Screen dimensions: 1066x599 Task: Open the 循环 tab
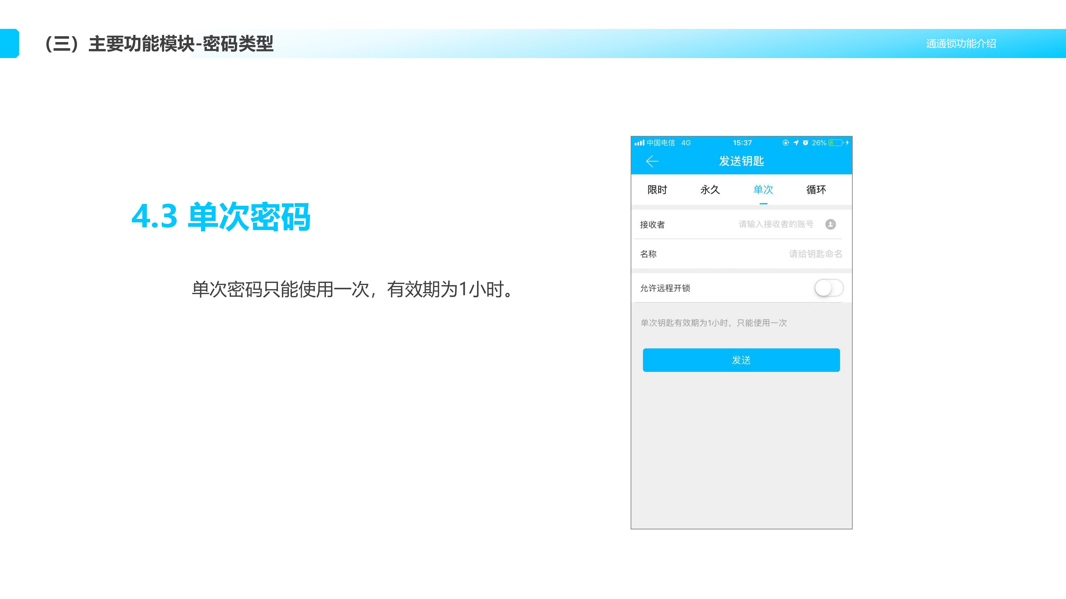[816, 190]
